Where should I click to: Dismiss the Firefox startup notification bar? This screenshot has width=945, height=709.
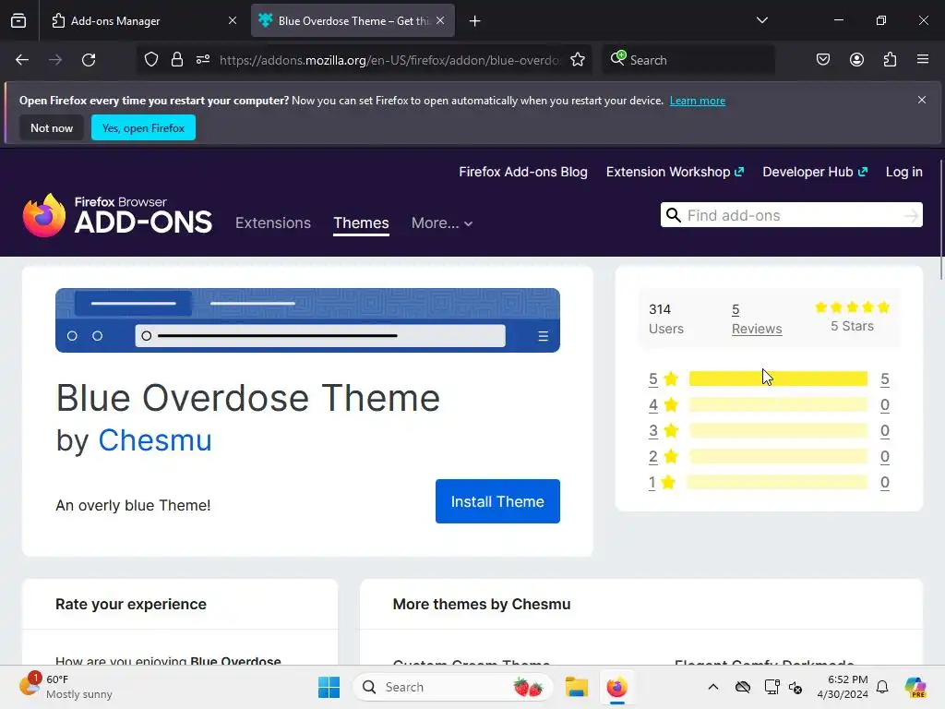[922, 100]
